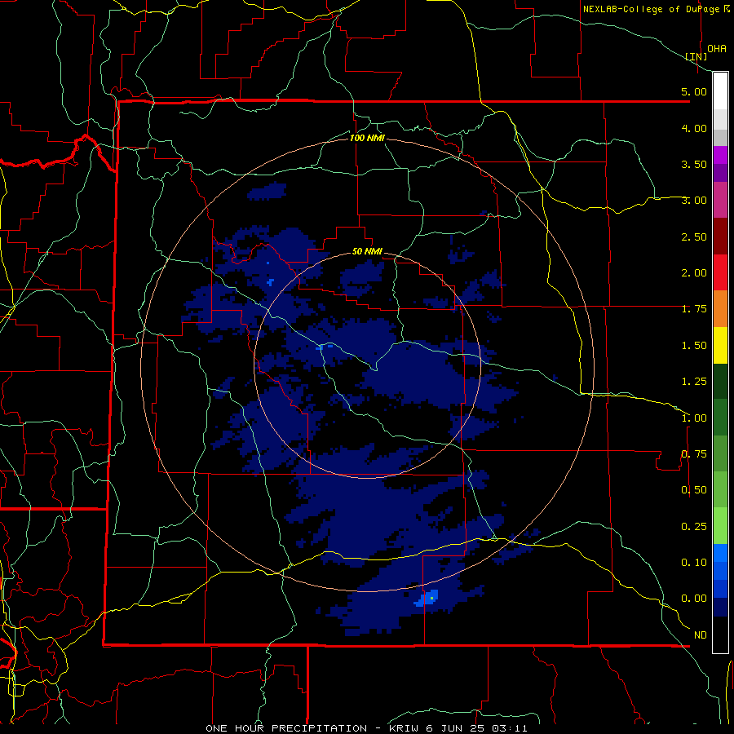This screenshot has width=734, height=734.
Task: Click the 3.50 legend value
Action: [694, 164]
